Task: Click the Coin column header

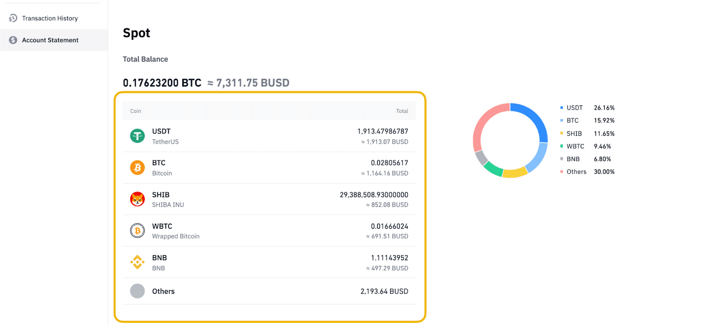Action: [x=135, y=111]
